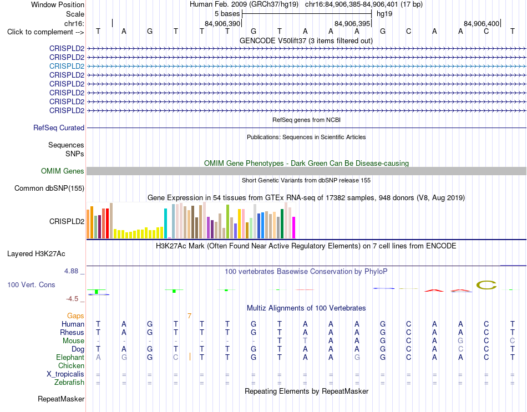527x412 pixels.
Task: Select the light-blue highlighted CRISPLD2 transcript label
Action: [x=67, y=66]
